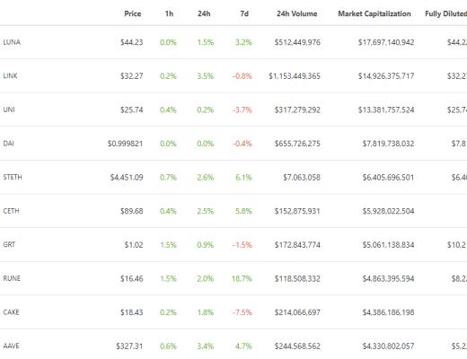Select LUNA price $44.23
This screenshot has width=467, height=359.
pyautogui.click(x=132, y=42)
